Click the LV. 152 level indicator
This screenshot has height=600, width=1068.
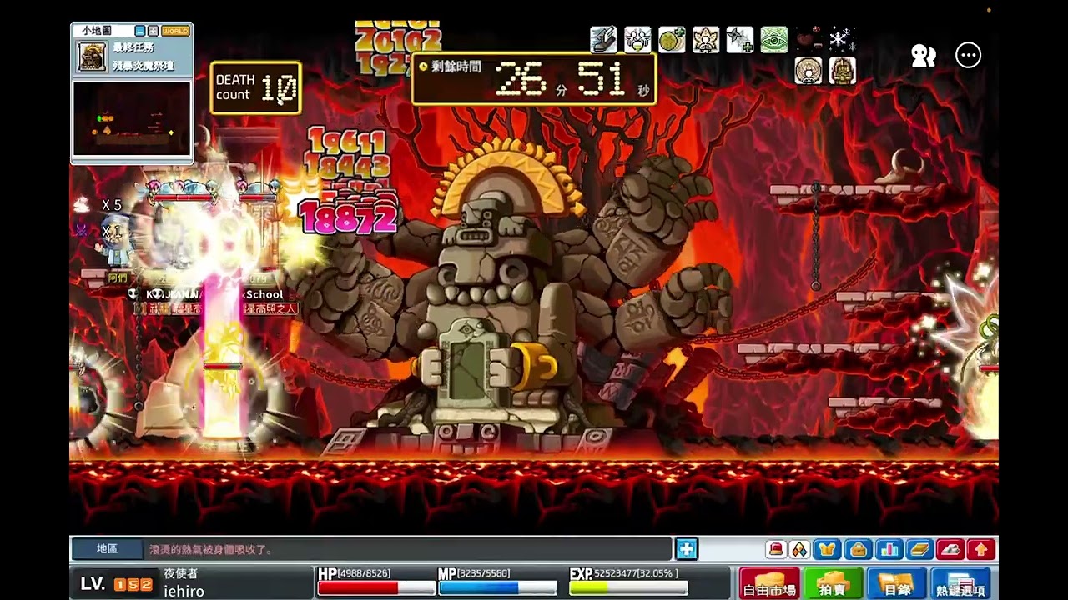point(116,584)
